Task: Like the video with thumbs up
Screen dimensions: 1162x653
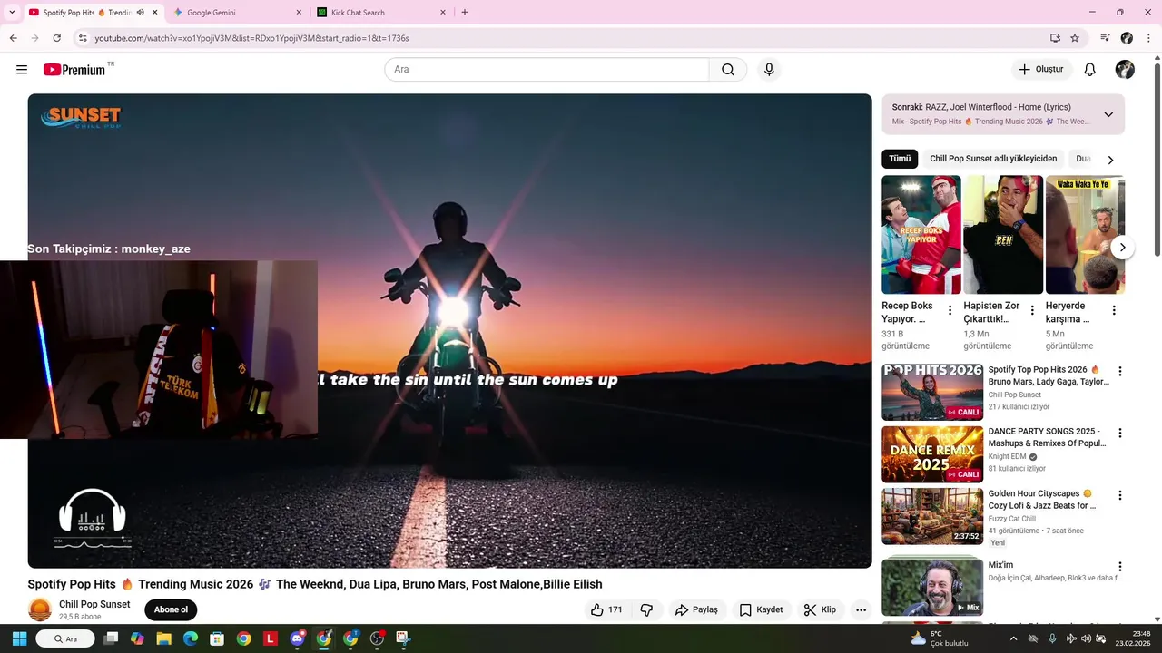Action: point(606,610)
